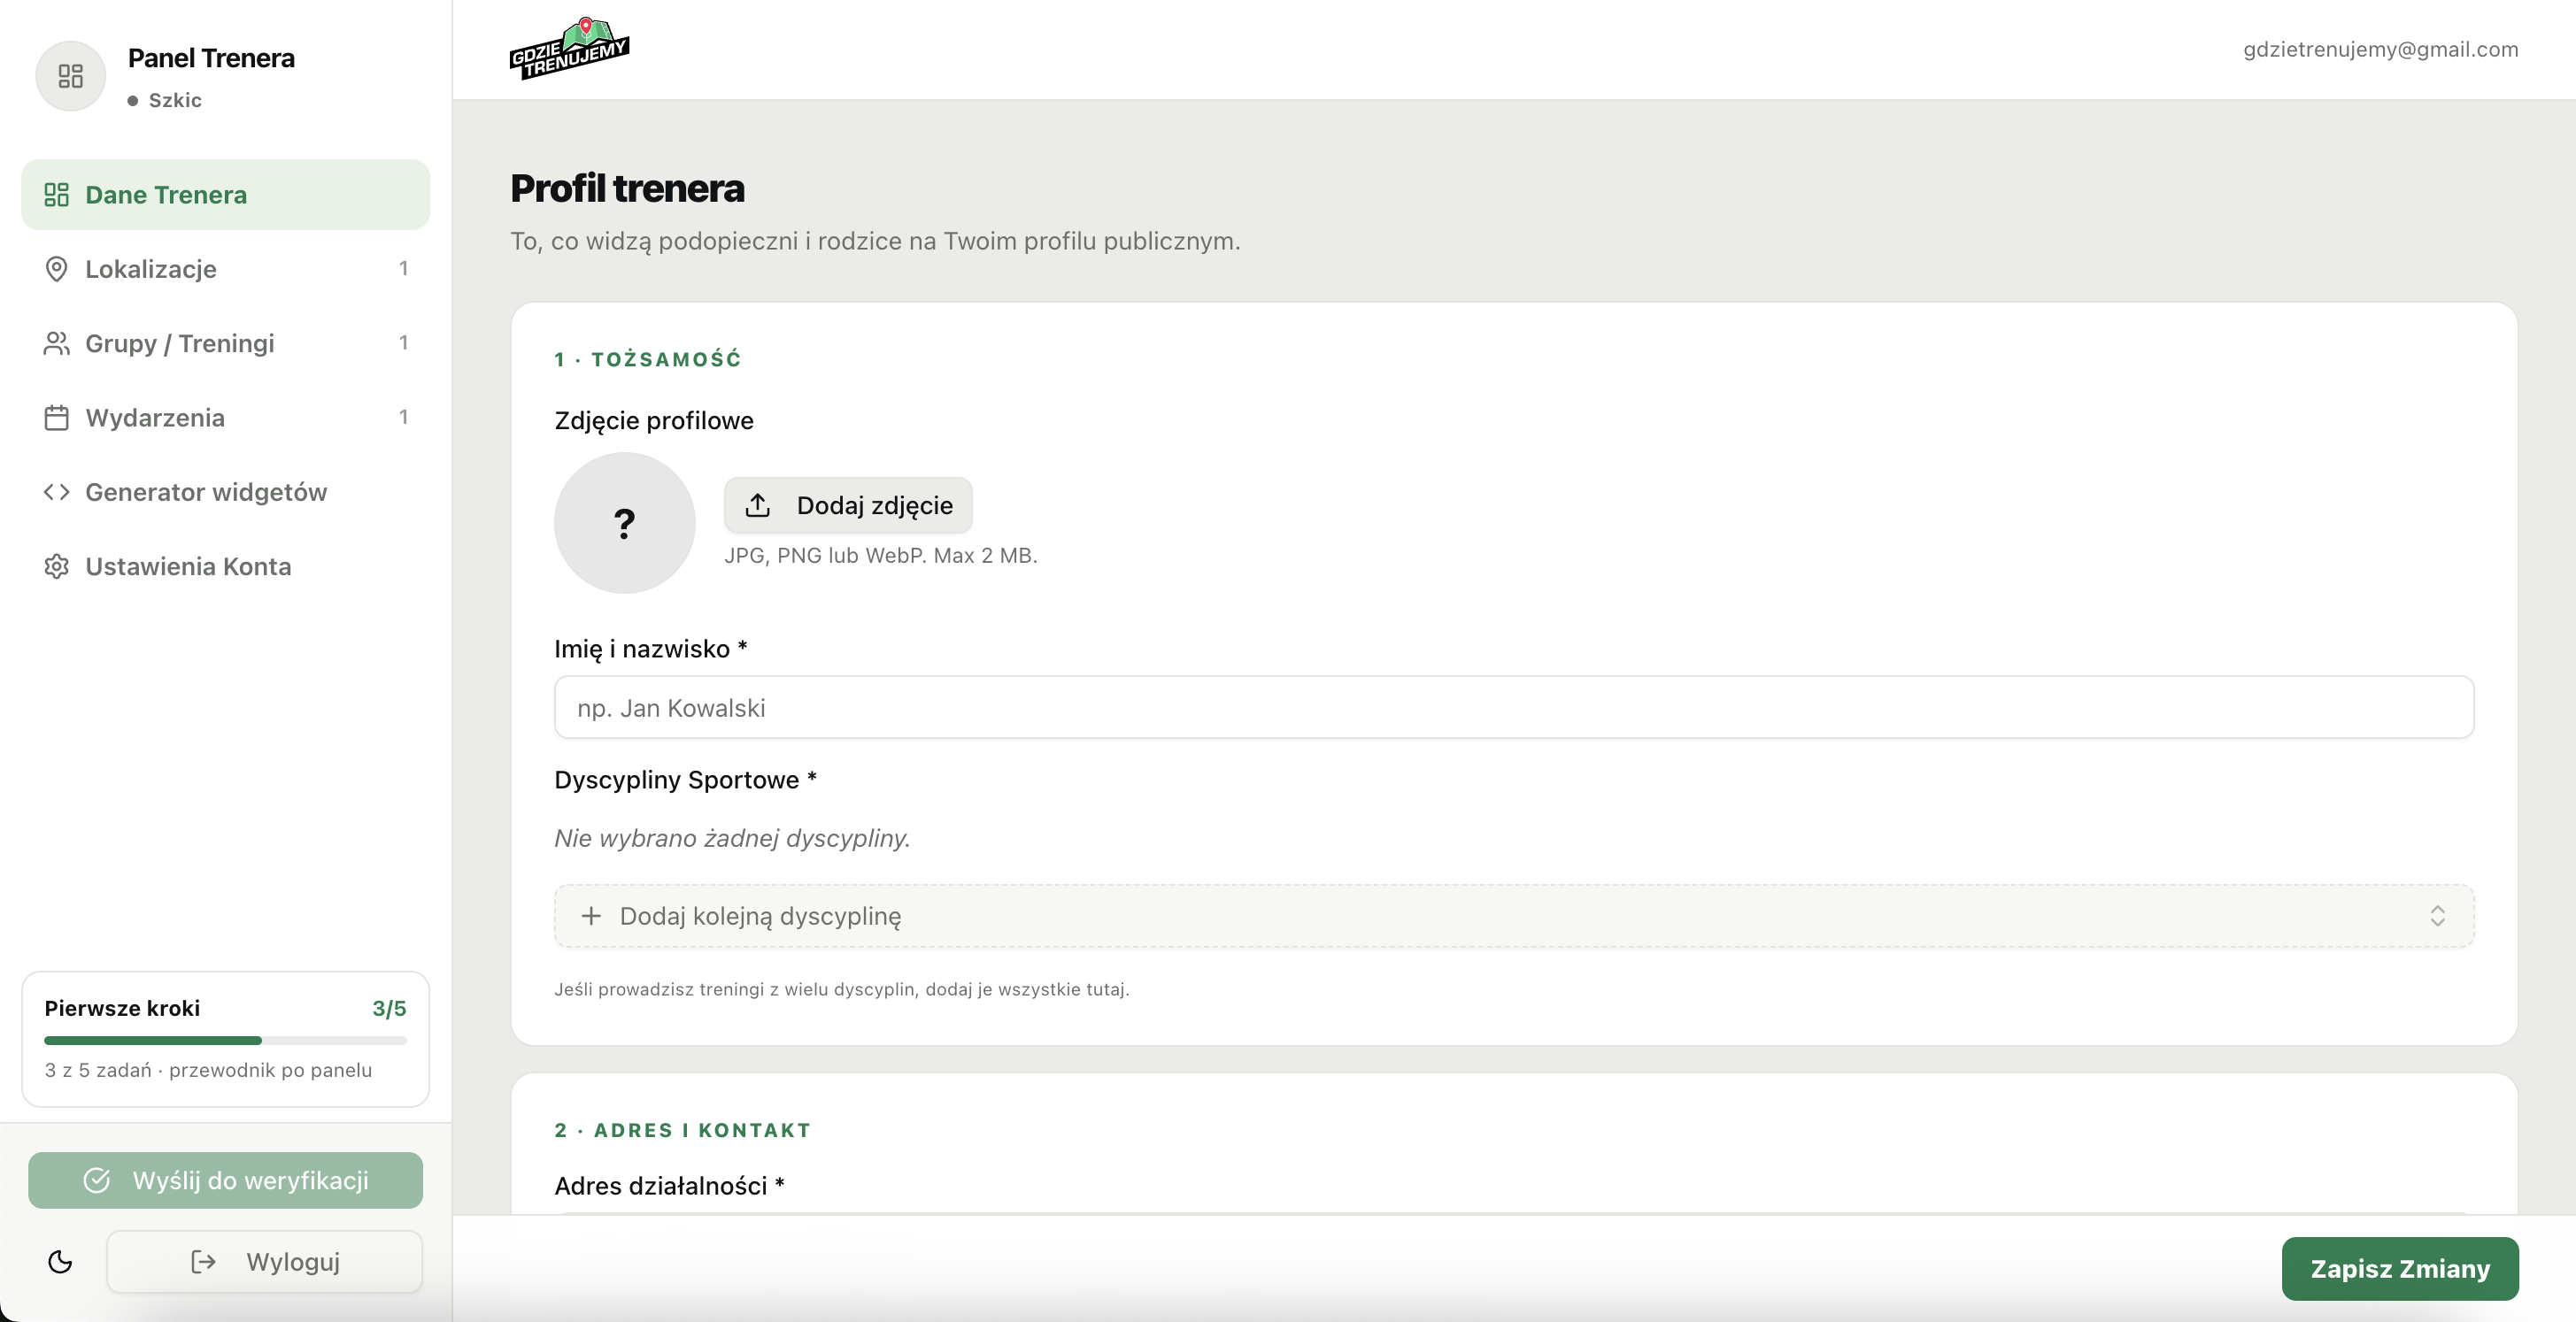Viewport: 2576px width, 1322px height.
Task: Open Pierwsze kroki guide card
Action: 225,1039
